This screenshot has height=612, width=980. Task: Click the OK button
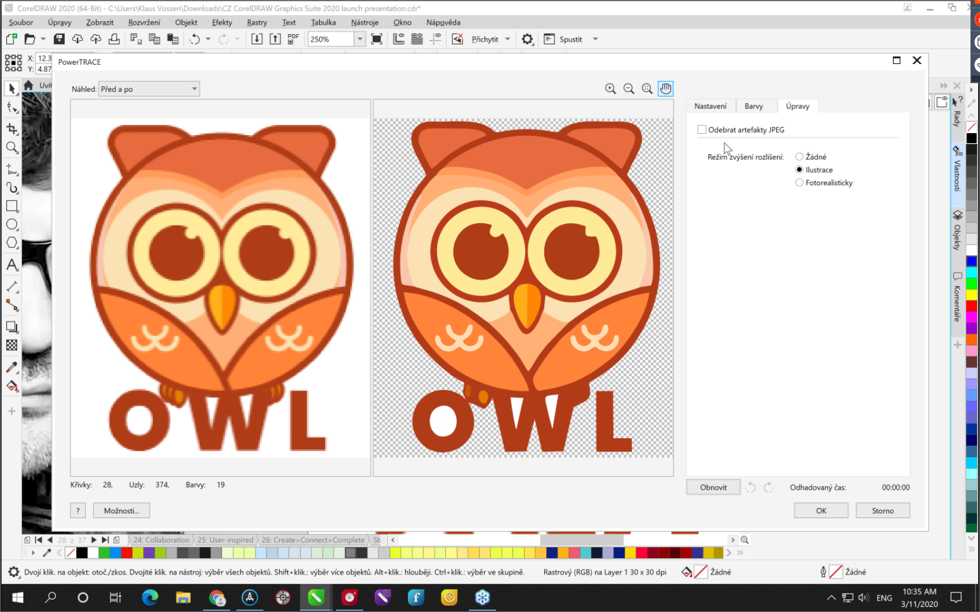[x=821, y=511]
